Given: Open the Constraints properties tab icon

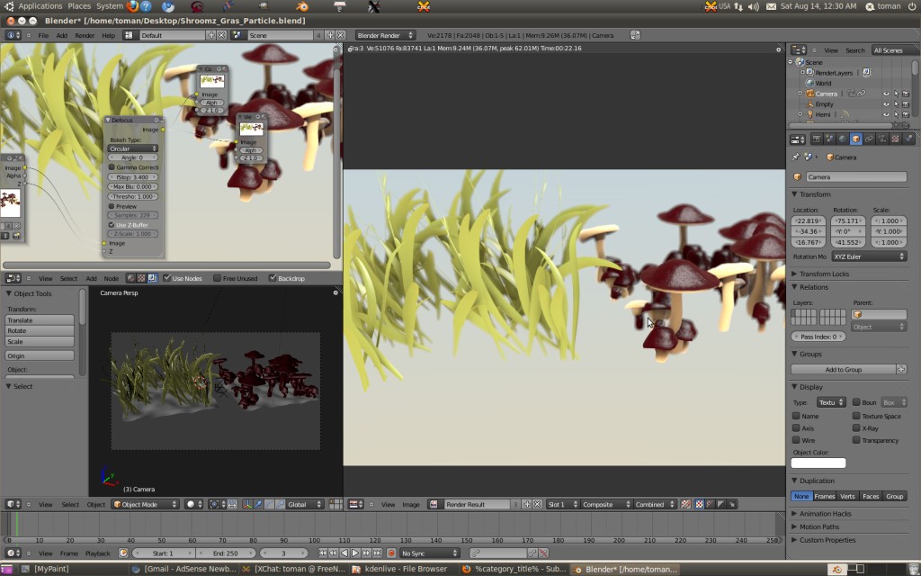Looking at the screenshot, I should (x=869, y=139).
